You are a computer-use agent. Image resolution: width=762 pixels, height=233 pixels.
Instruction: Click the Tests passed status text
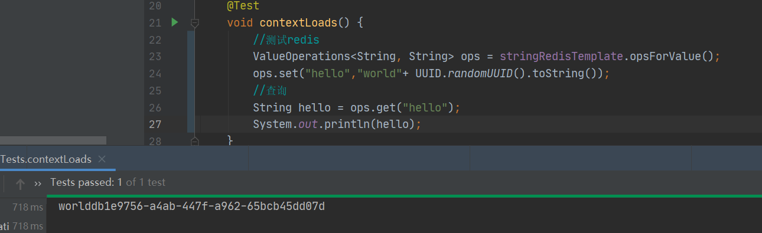(x=108, y=183)
